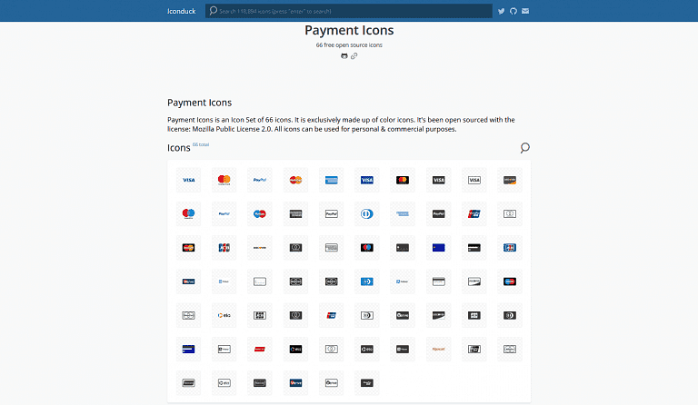The height and width of the screenshot is (405, 698).
Task: Pick the white-outlined Visa card icon
Action: coord(474,180)
